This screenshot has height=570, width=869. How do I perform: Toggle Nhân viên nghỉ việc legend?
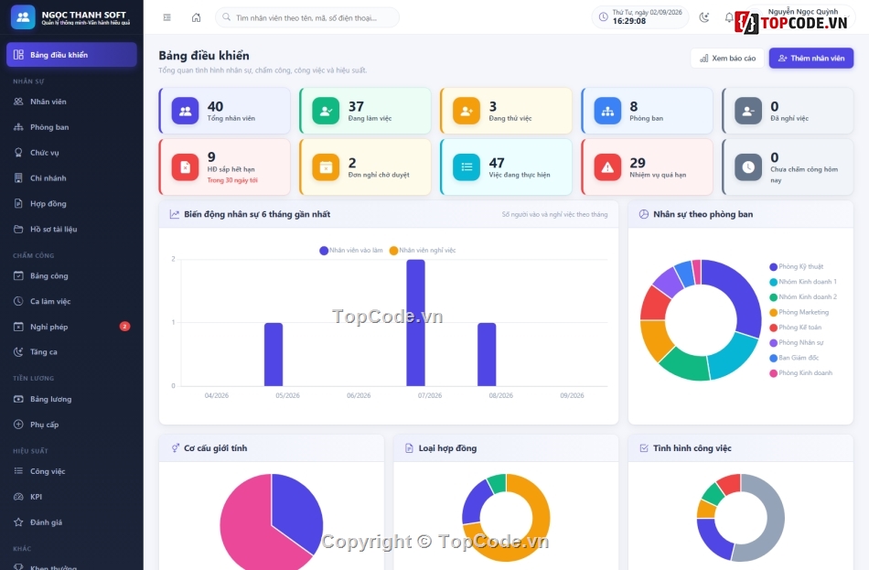point(423,251)
